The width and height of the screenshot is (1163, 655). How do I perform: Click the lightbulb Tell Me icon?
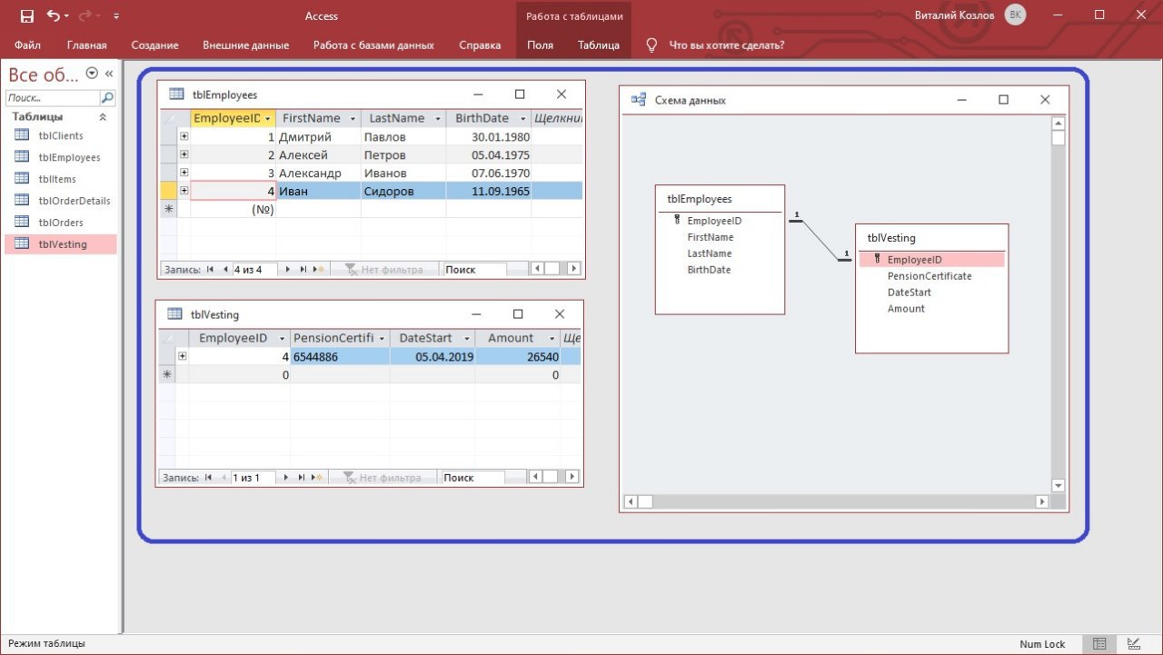[x=651, y=45]
